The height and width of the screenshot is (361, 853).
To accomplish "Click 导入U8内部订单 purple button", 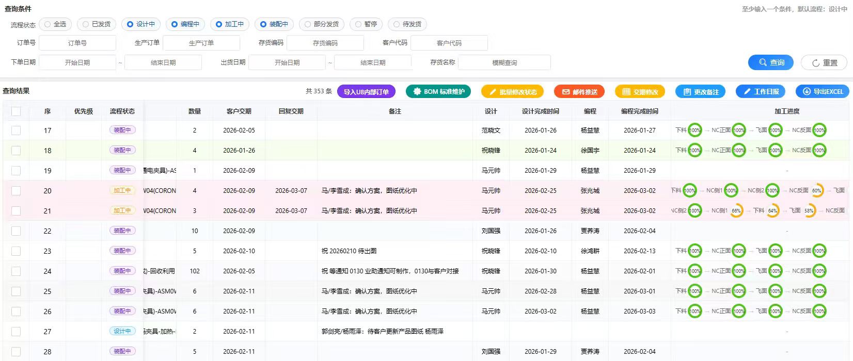I will pyautogui.click(x=366, y=92).
